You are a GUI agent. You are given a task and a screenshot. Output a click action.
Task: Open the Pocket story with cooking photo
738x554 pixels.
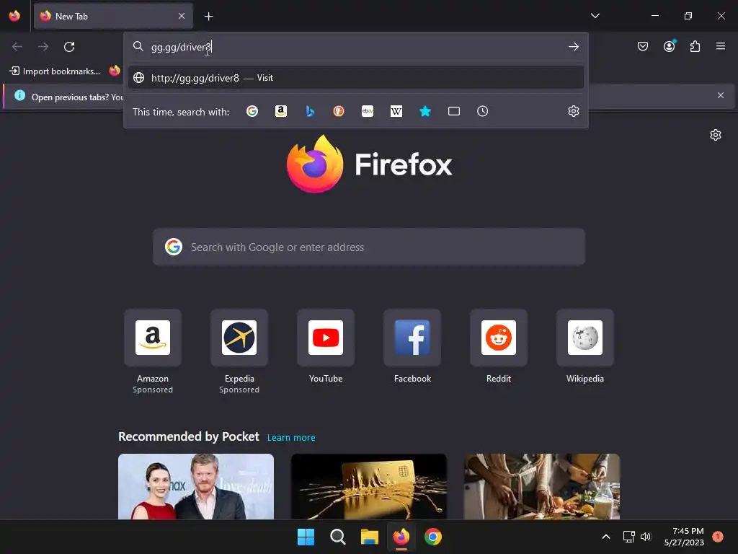[542, 487]
